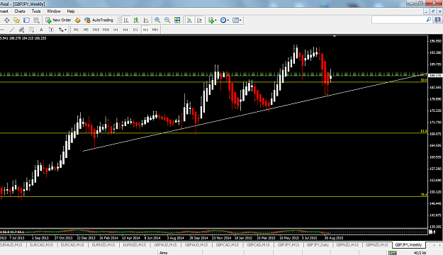The image size is (443, 255).
Task: Switch to D1 timeframe
Action: click(x=135, y=30)
